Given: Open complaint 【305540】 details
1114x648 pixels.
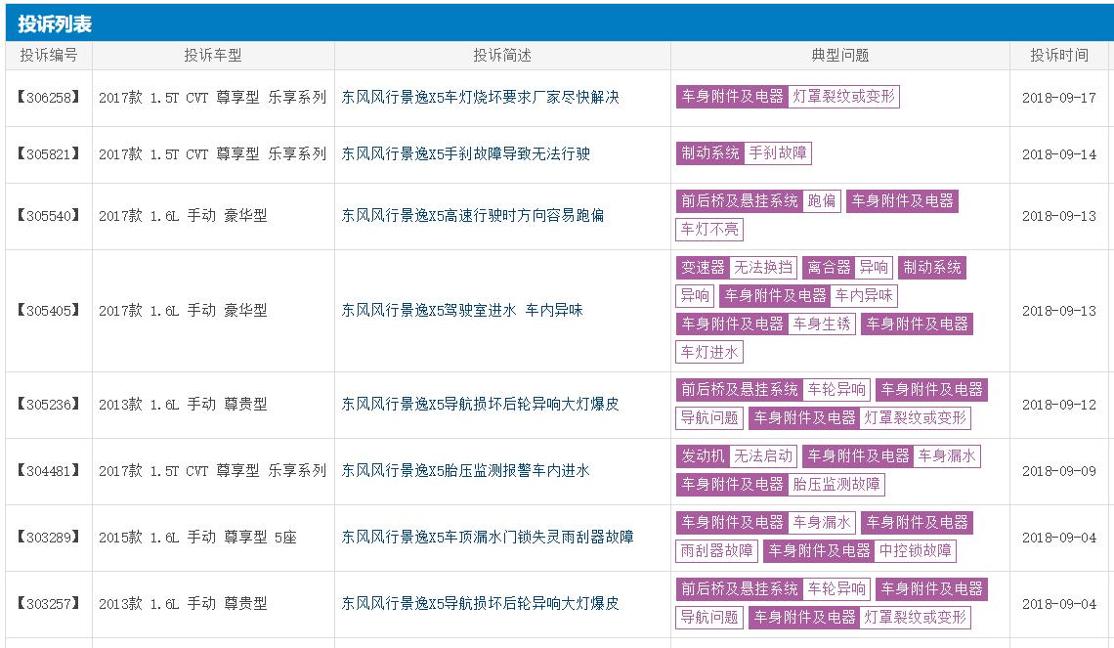Looking at the screenshot, I should [x=48, y=214].
